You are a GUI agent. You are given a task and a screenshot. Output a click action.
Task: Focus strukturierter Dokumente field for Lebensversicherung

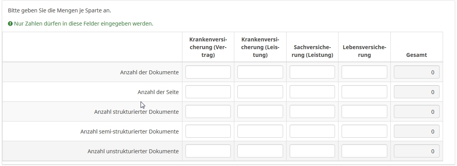click(x=364, y=111)
